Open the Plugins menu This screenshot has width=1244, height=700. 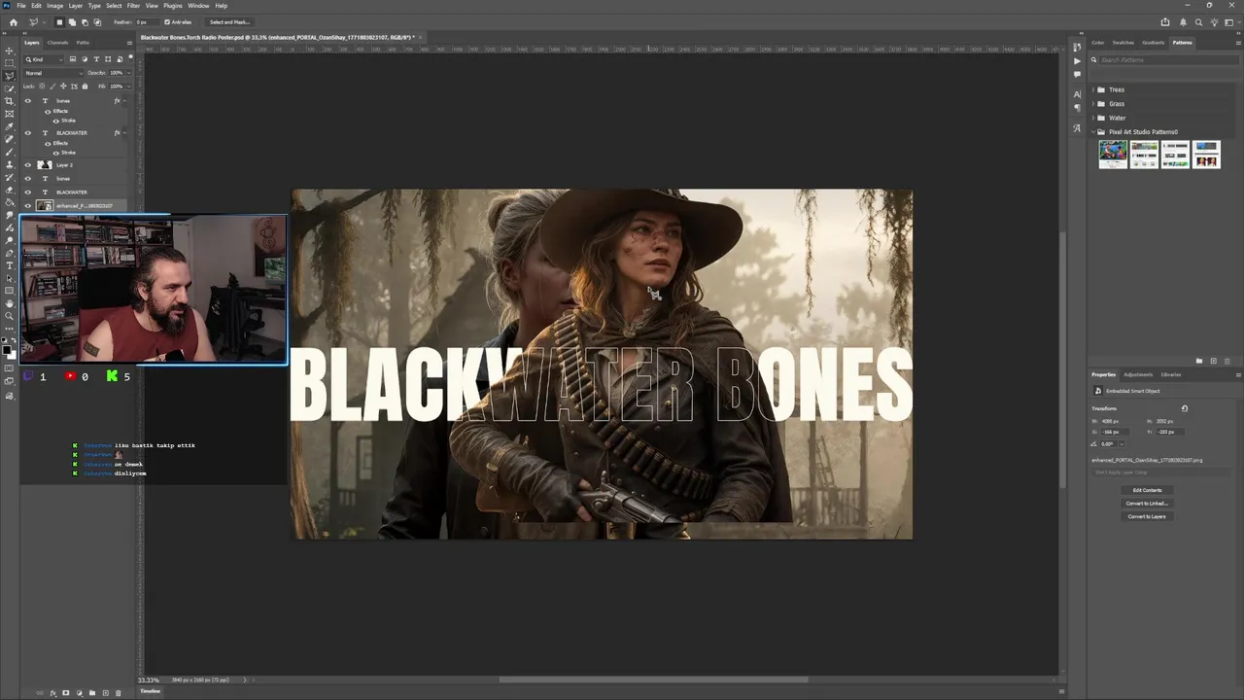(x=173, y=6)
